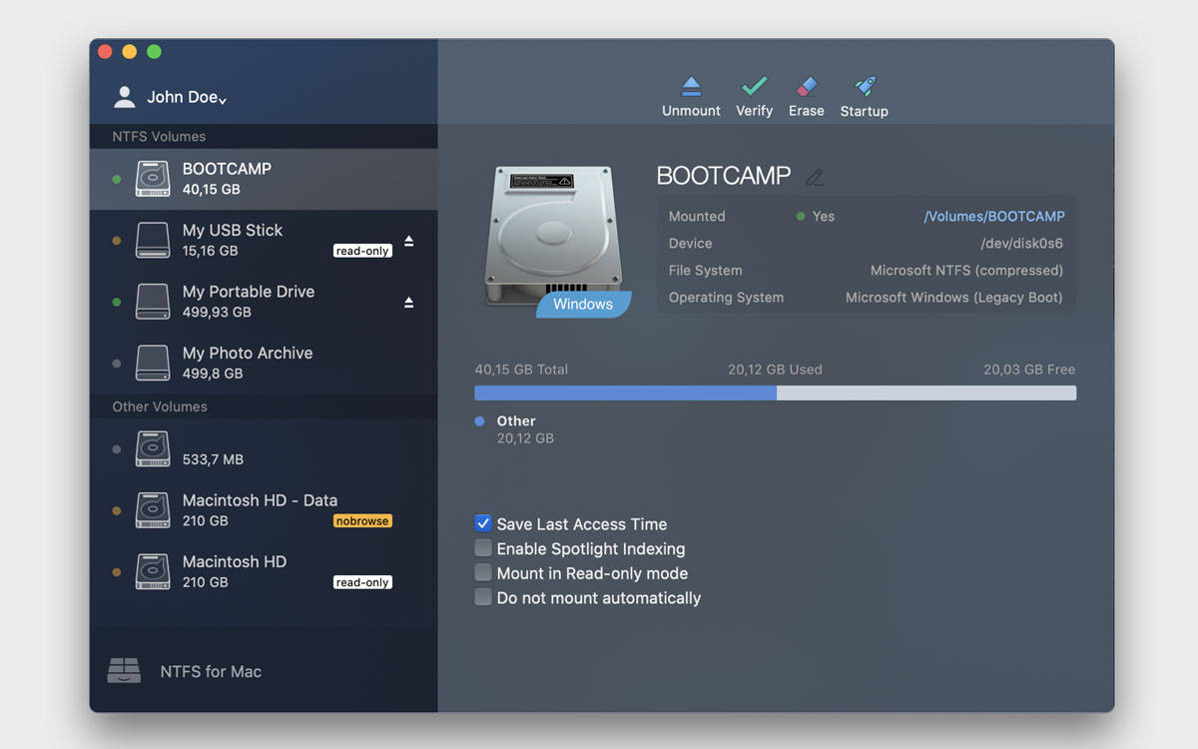Click the 533,7 MB size text

213,459
